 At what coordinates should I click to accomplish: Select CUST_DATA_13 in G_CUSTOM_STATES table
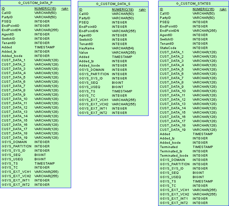173,104
